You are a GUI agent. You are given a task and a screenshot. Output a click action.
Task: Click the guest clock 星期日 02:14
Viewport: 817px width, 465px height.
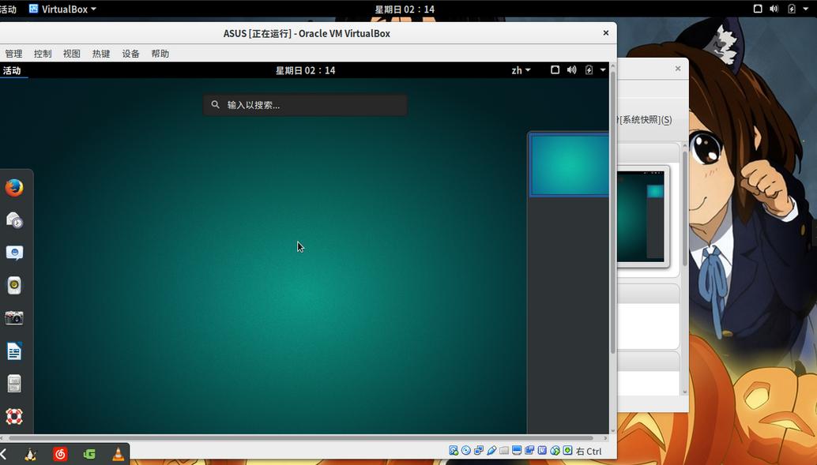pos(305,70)
